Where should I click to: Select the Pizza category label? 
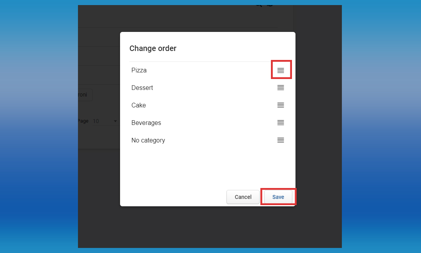pyautogui.click(x=139, y=70)
